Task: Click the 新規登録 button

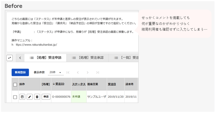Action: (20, 72)
